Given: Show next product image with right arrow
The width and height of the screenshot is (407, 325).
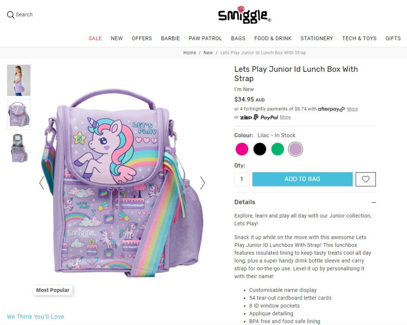Looking at the screenshot, I should tap(202, 183).
